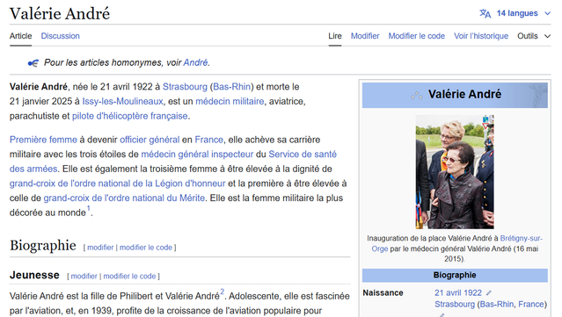Open the Modifier tab
The image size is (562, 317).
coord(365,36)
